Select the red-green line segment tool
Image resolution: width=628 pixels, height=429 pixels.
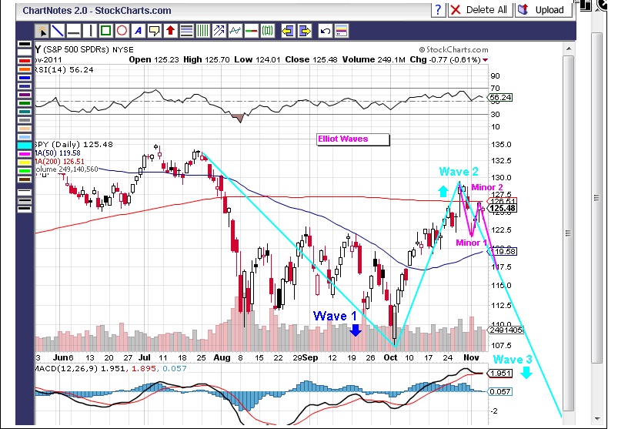pos(251,31)
